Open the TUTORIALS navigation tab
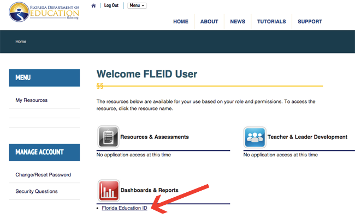Screen dimensions: 355x219 (271, 21)
